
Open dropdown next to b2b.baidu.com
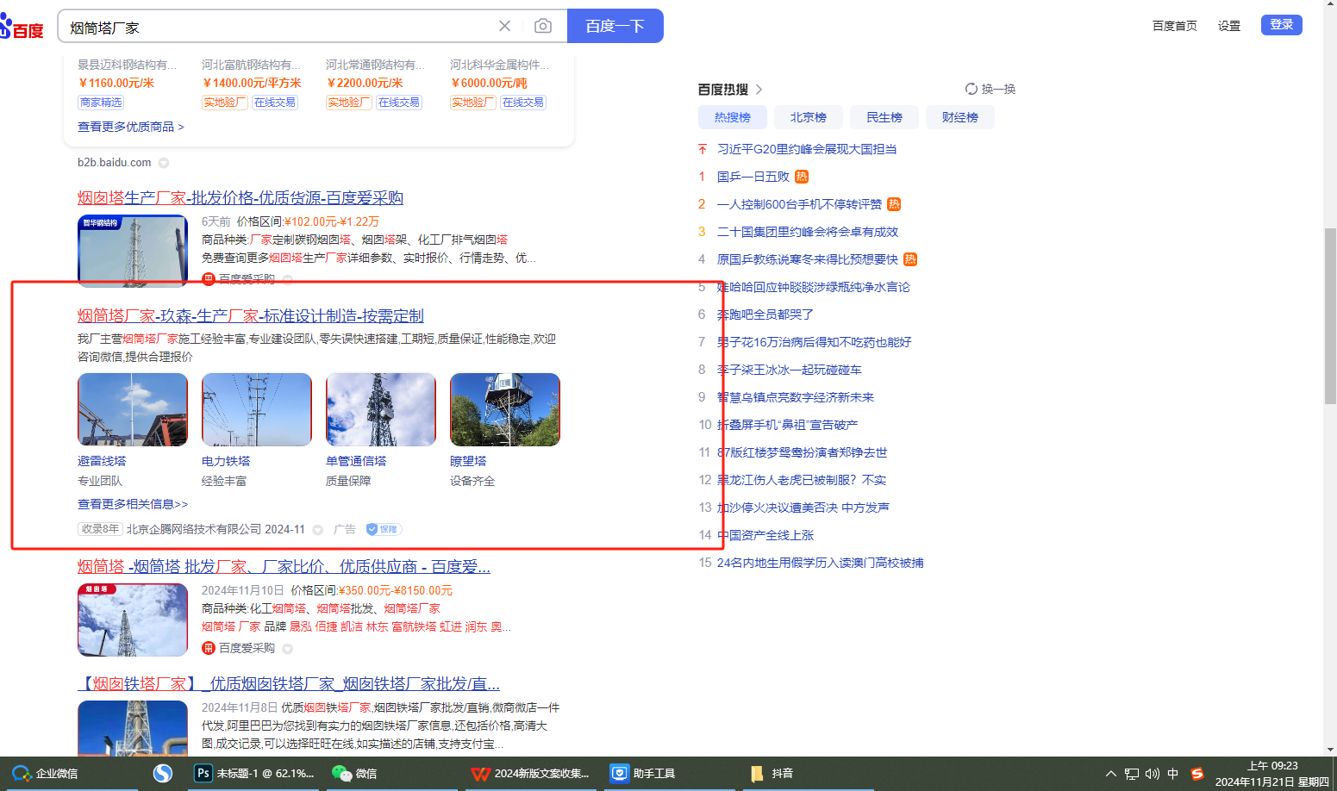164,163
